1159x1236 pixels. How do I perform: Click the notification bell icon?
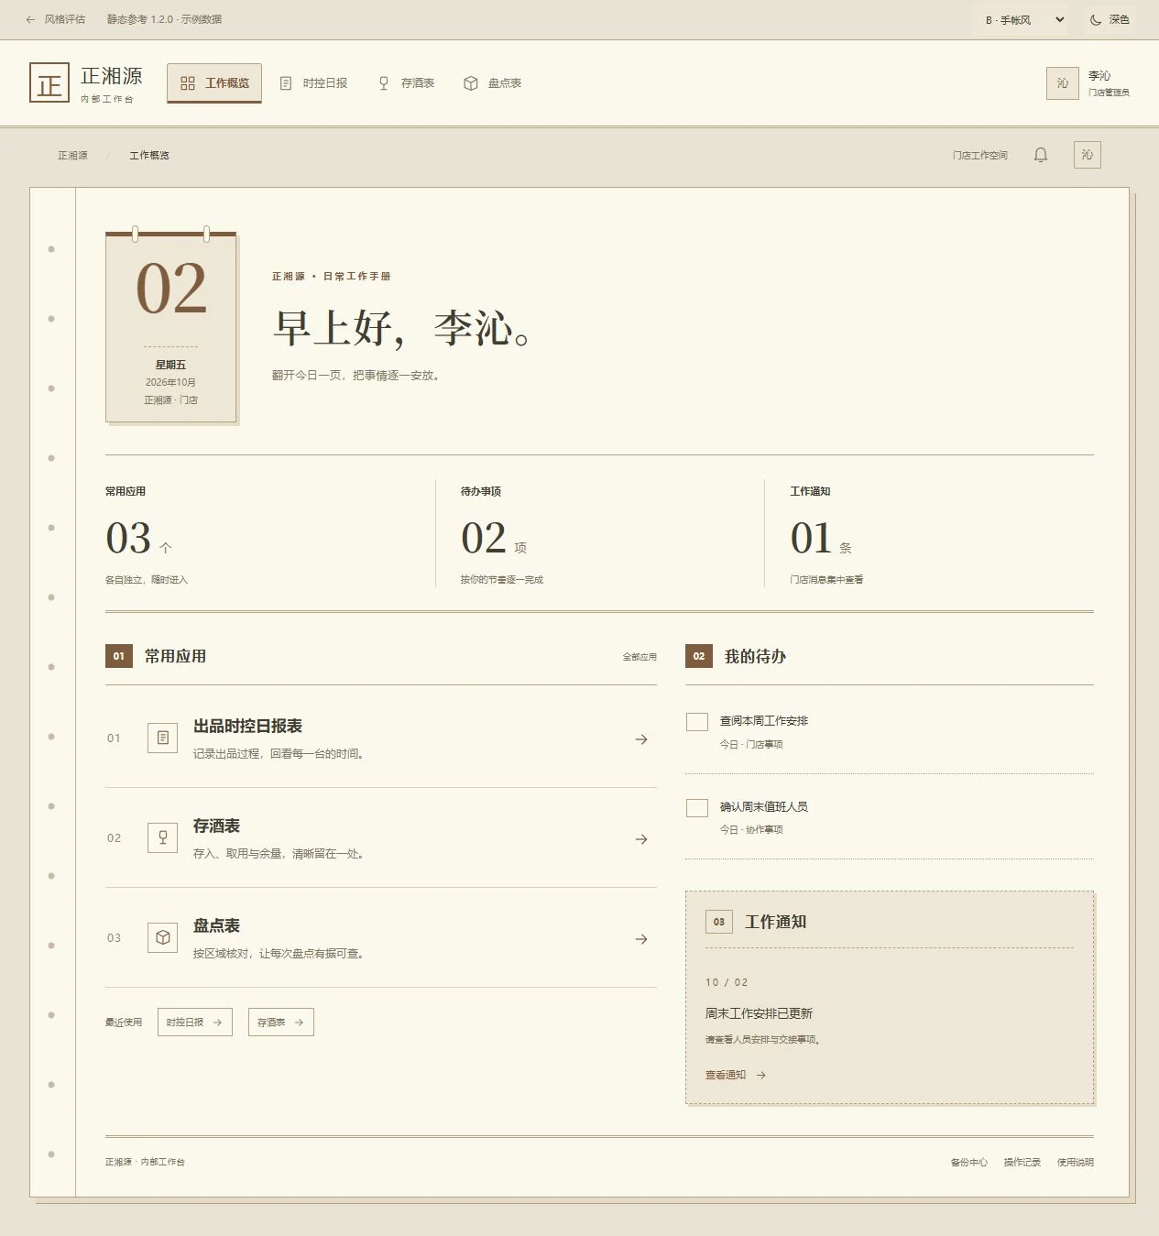point(1041,155)
